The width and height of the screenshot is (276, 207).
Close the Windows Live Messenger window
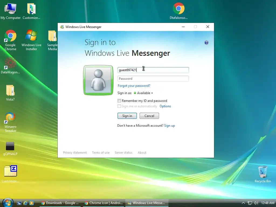tap(208, 27)
